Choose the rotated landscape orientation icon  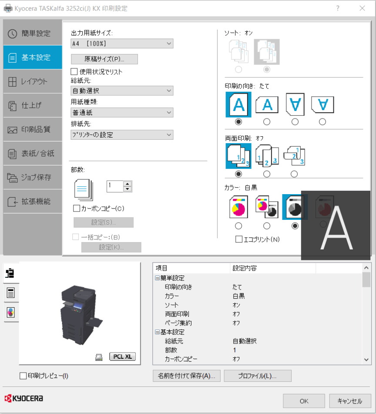[322, 104]
